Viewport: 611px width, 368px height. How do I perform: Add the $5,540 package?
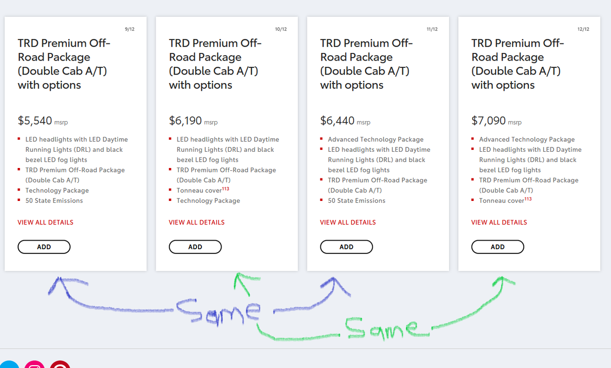(x=44, y=247)
